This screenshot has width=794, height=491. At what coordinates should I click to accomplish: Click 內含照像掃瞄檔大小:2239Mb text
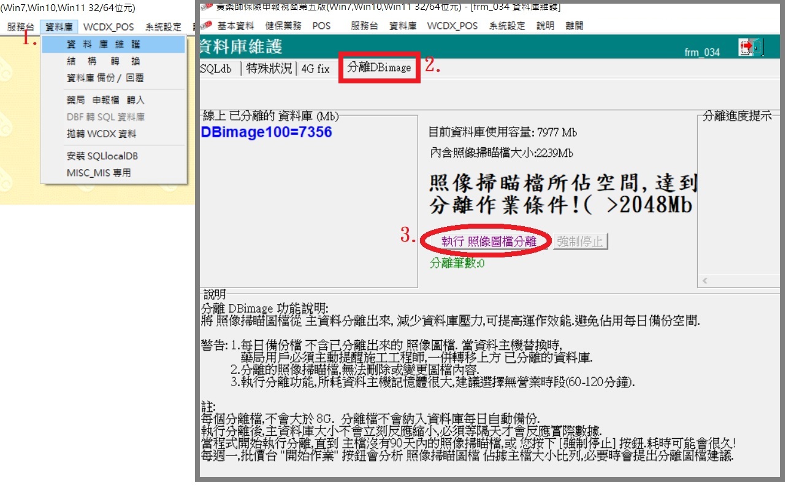pyautogui.click(x=502, y=153)
